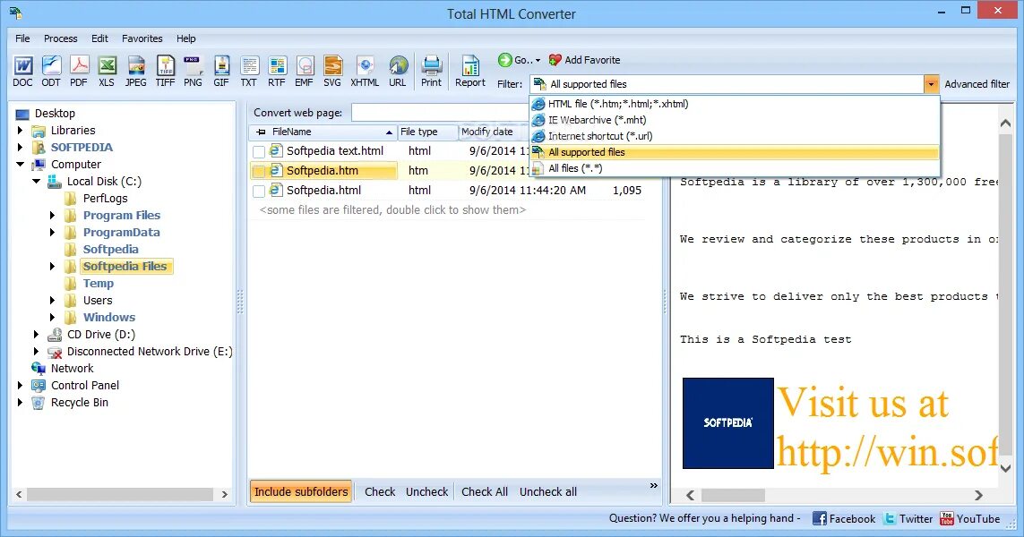Select the Temp folder
The image size is (1024, 537).
click(98, 283)
